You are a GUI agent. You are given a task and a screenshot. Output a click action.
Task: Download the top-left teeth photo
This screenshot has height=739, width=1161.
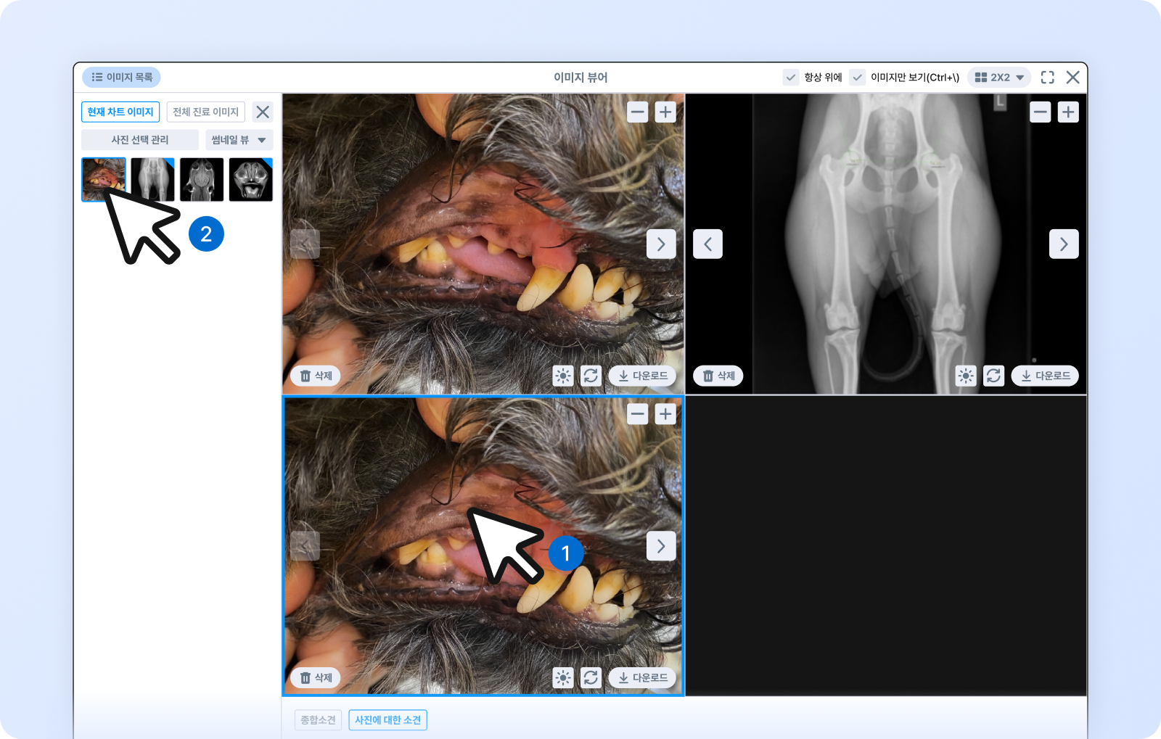pyautogui.click(x=642, y=376)
